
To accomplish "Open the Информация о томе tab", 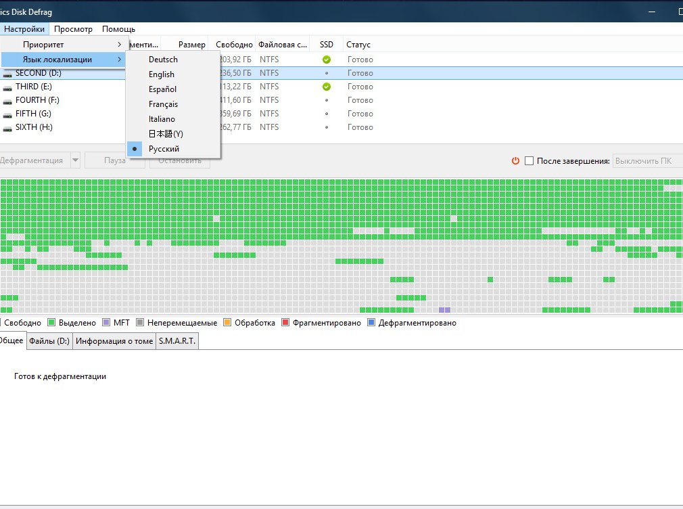I will tap(114, 341).
